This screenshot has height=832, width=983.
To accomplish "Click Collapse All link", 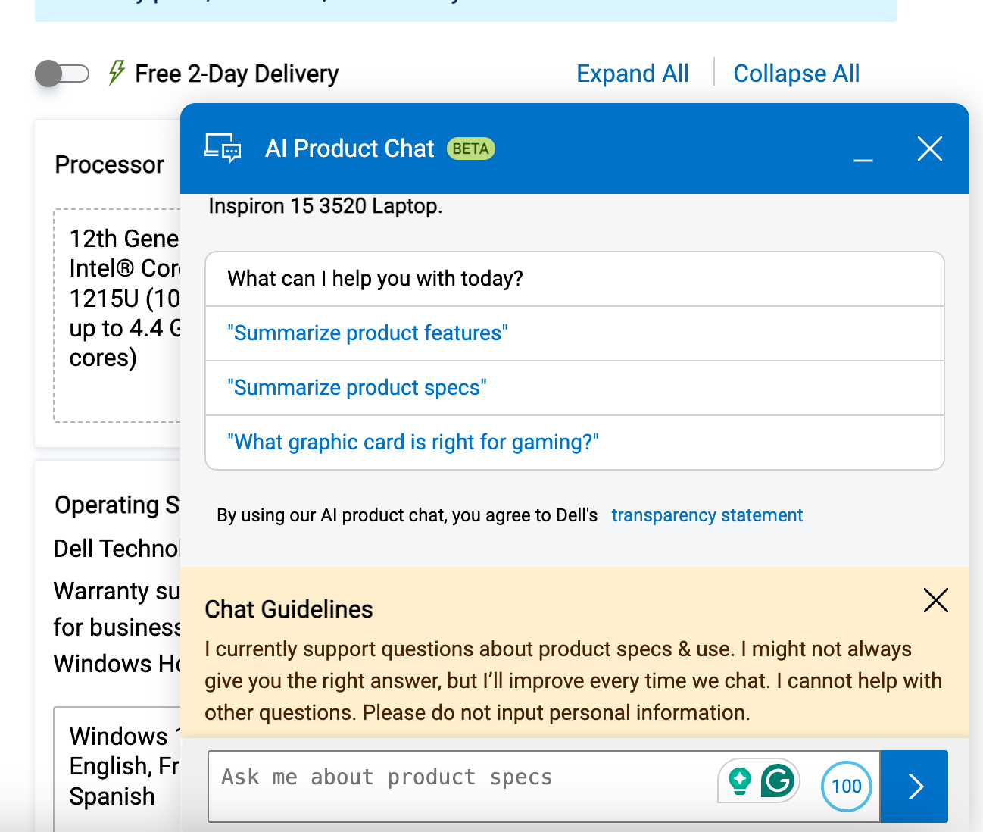I will tap(797, 74).
